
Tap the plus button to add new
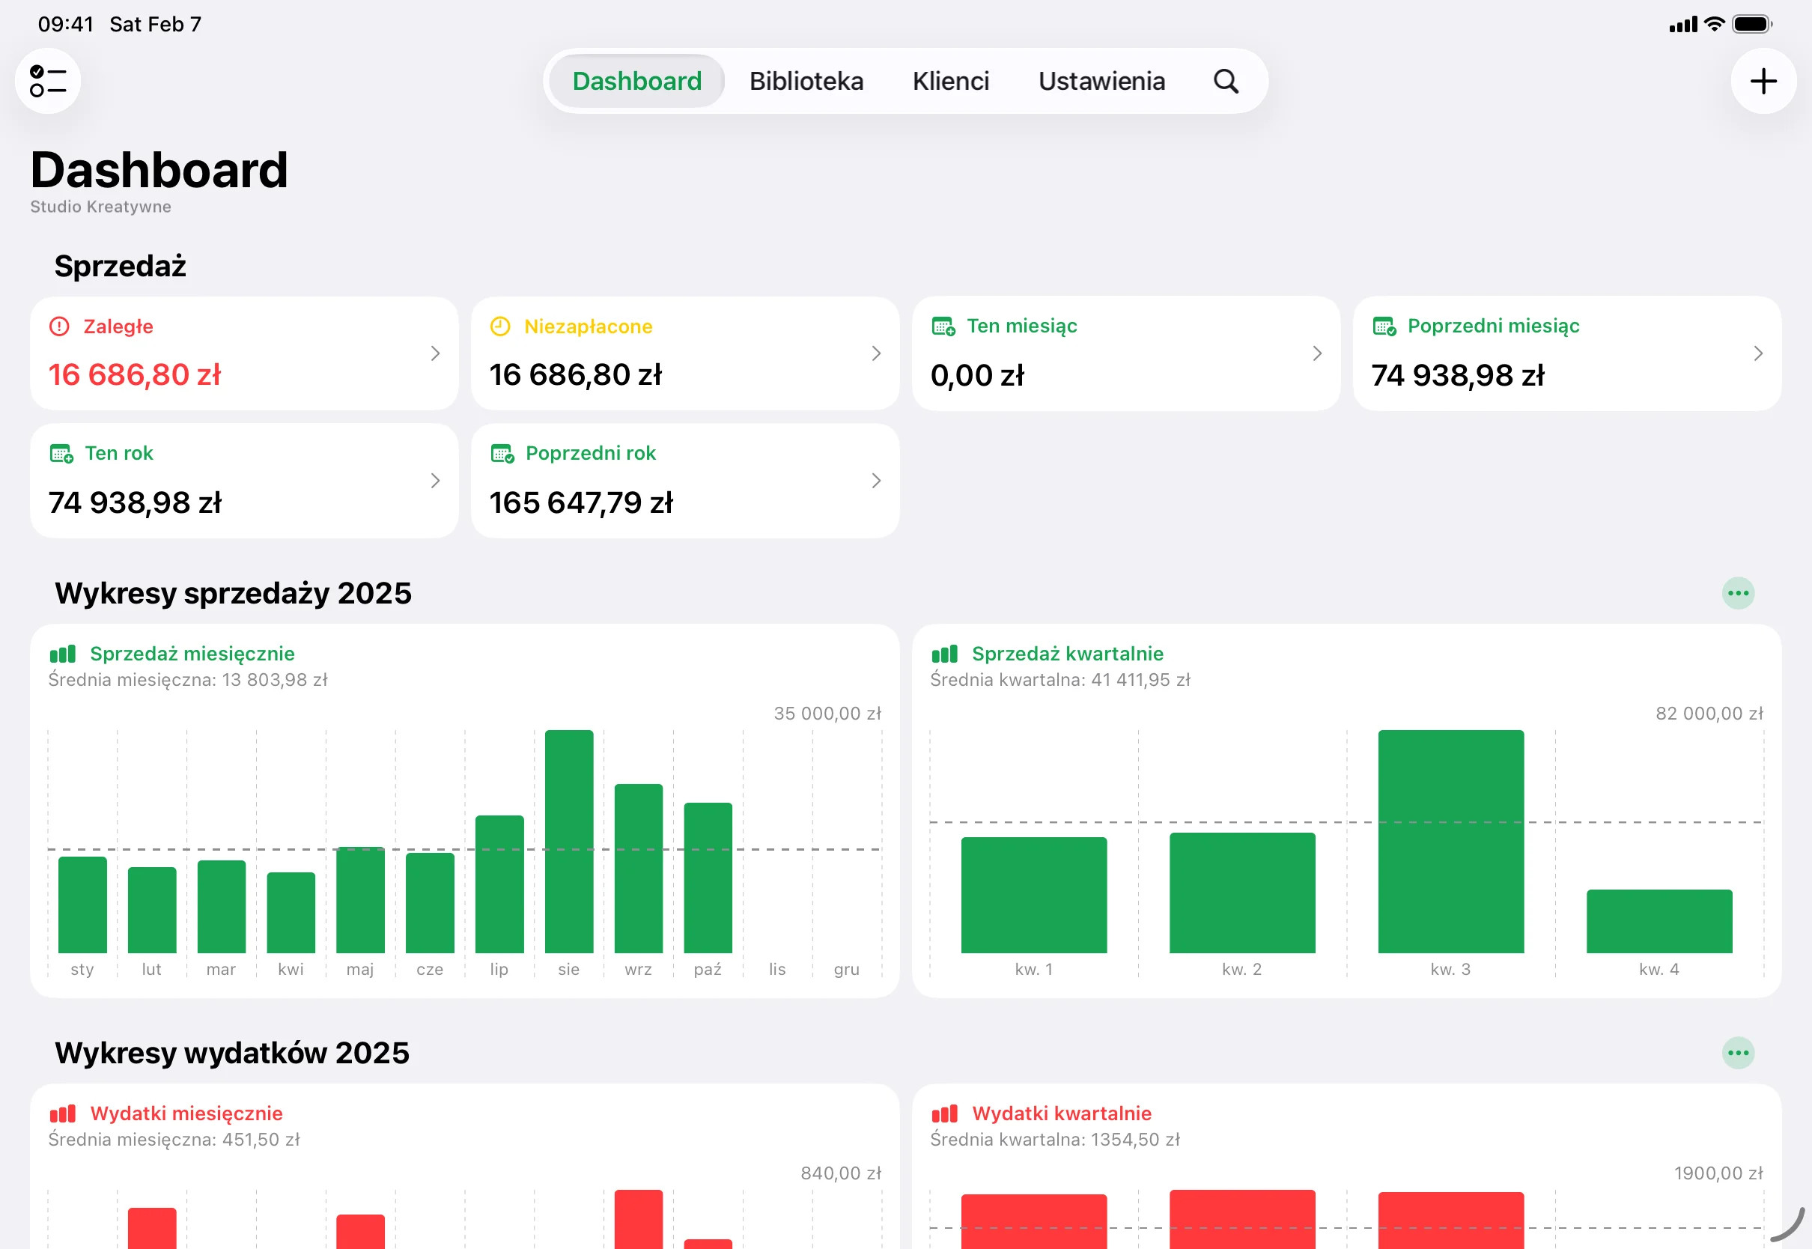click(x=1763, y=82)
